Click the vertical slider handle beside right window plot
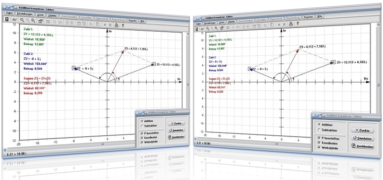This screenshot has height=180, width=383. [x=378, y=85]
